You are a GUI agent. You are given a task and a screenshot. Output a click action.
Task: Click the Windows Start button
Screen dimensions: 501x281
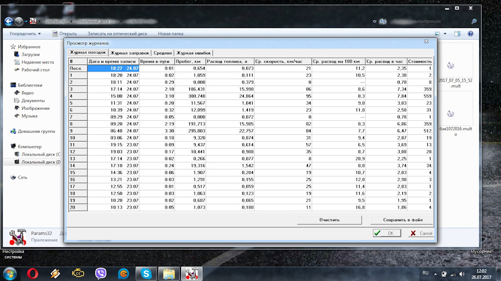tap(10, 273)
